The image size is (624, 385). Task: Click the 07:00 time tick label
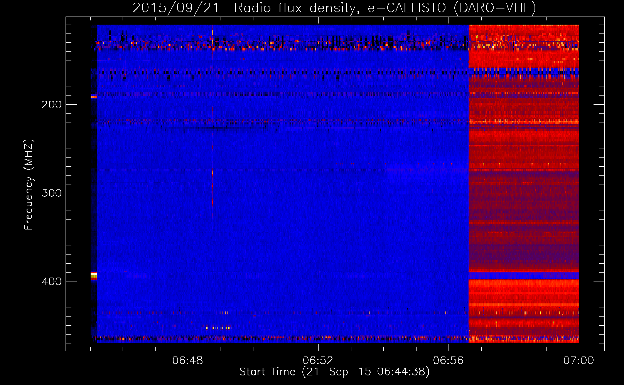click(579, 361)
